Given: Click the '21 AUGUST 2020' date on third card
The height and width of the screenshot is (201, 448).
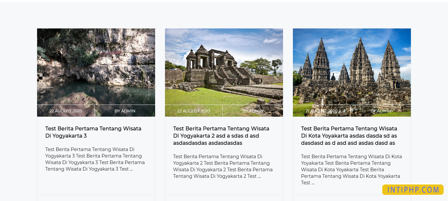Looking at the screenshot, I should pos(321,111).
